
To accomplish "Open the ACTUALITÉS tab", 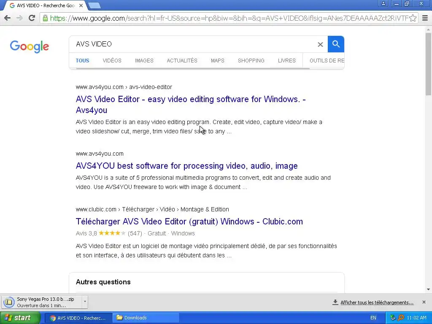I will pos(182,61).
